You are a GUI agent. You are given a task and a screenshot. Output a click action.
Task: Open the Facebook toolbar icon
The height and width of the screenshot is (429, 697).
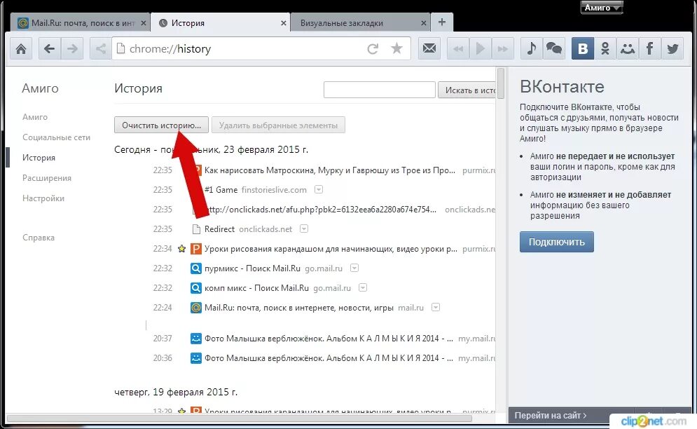(649, 48)
